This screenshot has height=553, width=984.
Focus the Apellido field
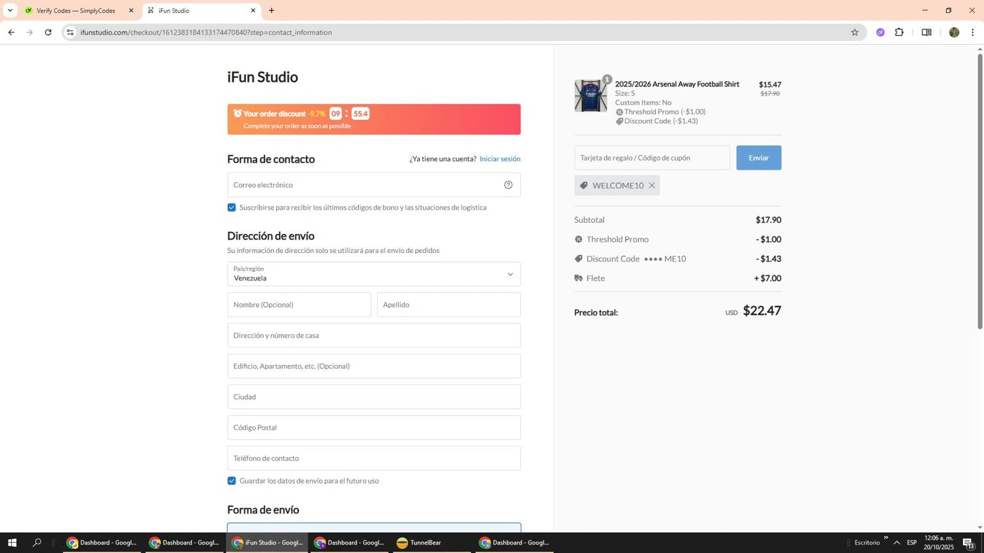449,305
